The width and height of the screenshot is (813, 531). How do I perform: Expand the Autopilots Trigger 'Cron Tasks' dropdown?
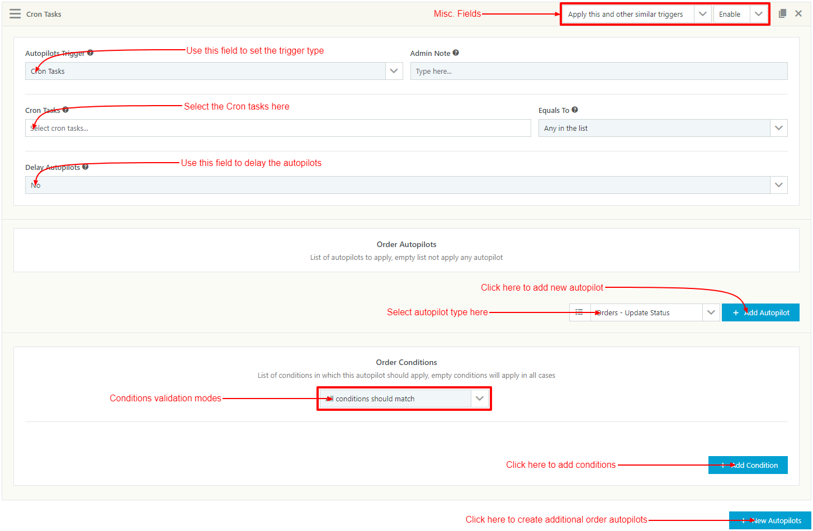tap(214, 71)
